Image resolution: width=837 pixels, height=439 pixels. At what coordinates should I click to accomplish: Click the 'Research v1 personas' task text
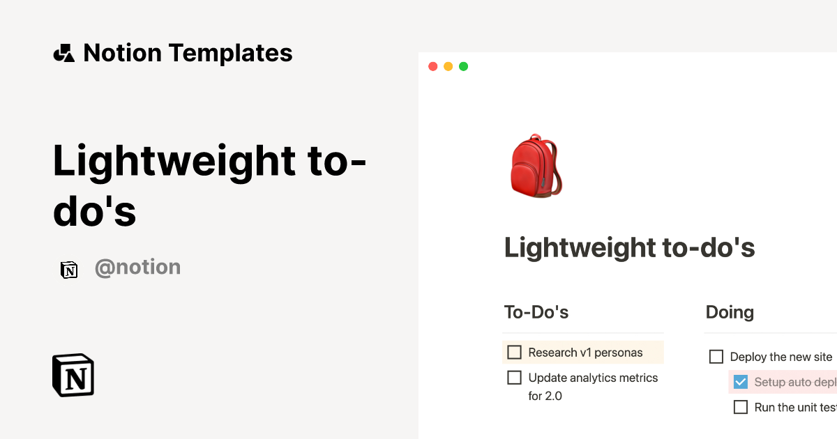click(x=585, y=352)
